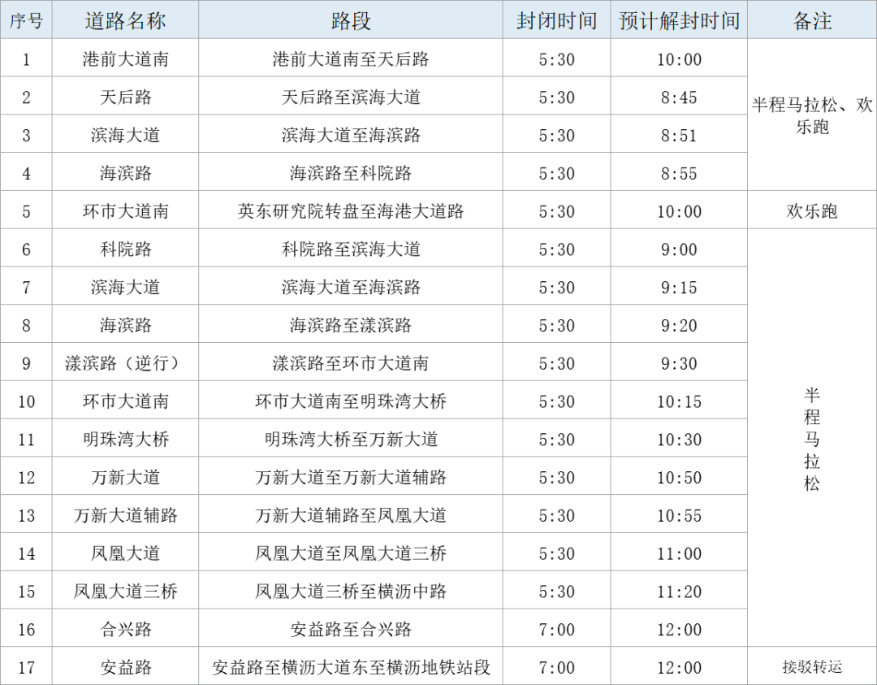The image size is (877, 685).
Task: Click the 路段 column header
Action: coord(351,21)
